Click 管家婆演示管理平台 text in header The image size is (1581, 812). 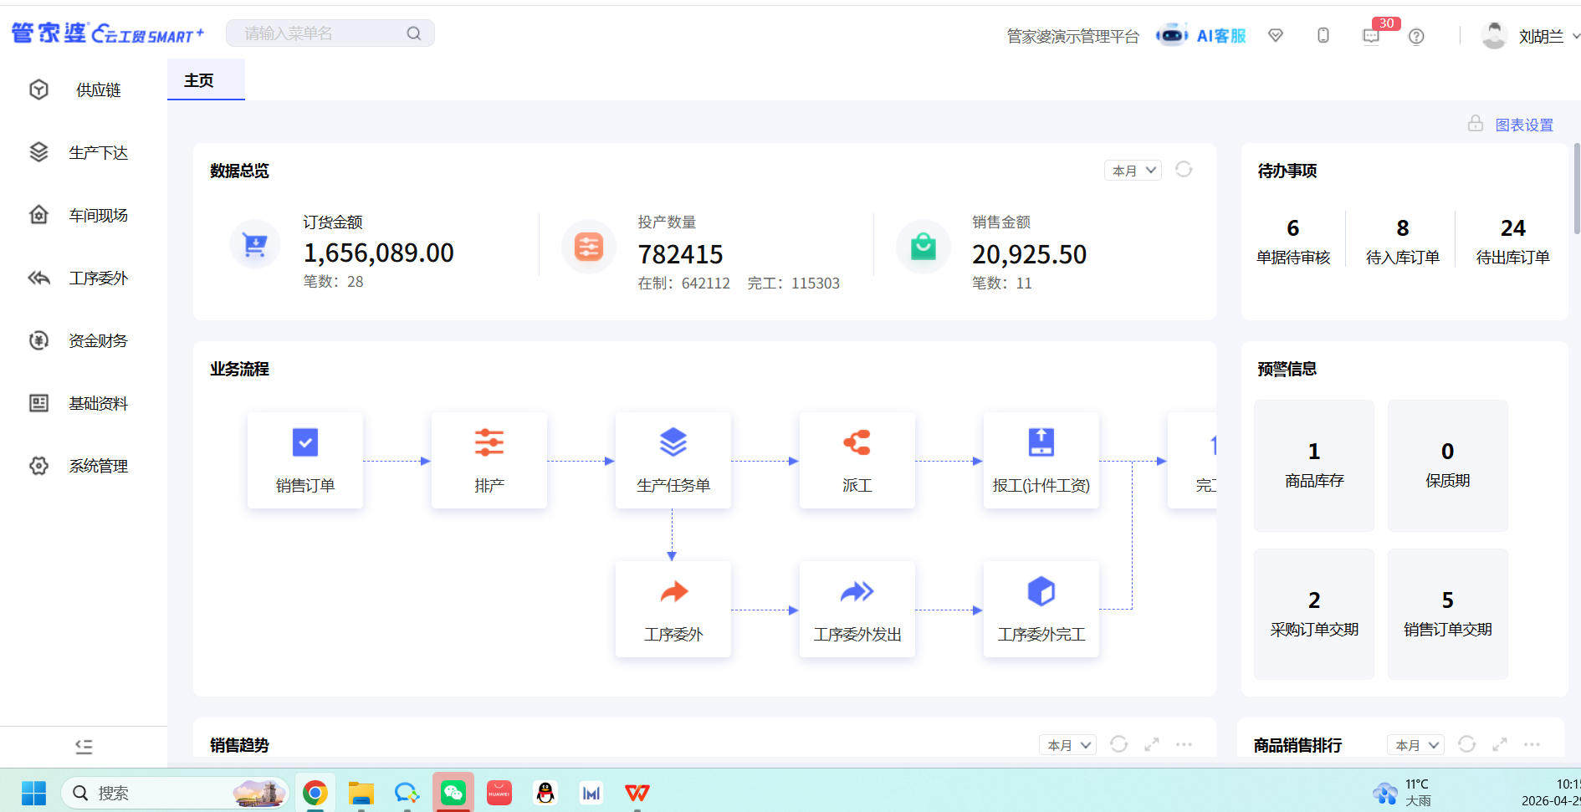[x=1072, y=36]
